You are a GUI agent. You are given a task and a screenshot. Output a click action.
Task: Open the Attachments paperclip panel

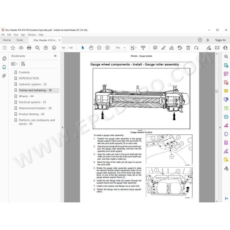coord(4,76)
